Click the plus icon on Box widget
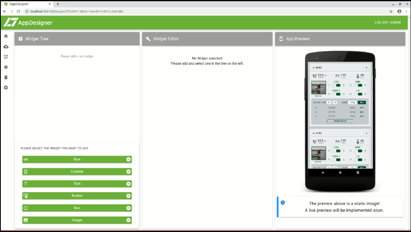 (x=128, y=208)
